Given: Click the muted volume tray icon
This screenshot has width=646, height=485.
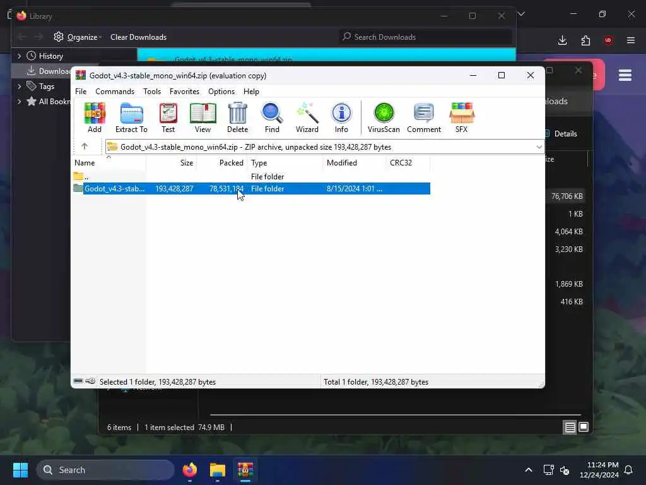Looking at the screenshot, I should tap(565, 470).
